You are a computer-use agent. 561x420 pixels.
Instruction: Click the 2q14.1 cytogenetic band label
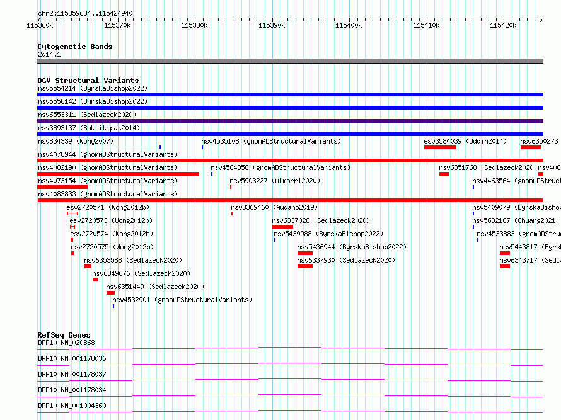point(49,54)
